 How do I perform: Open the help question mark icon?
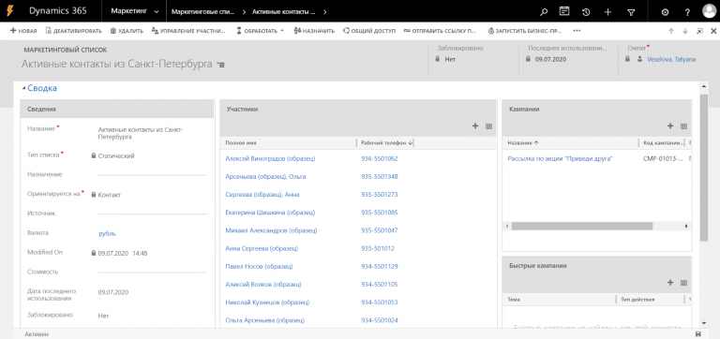[x=687, y=12]
